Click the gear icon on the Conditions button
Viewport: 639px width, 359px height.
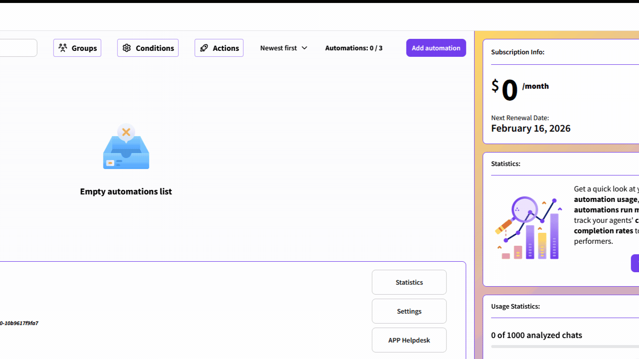(x=127, y=48)
